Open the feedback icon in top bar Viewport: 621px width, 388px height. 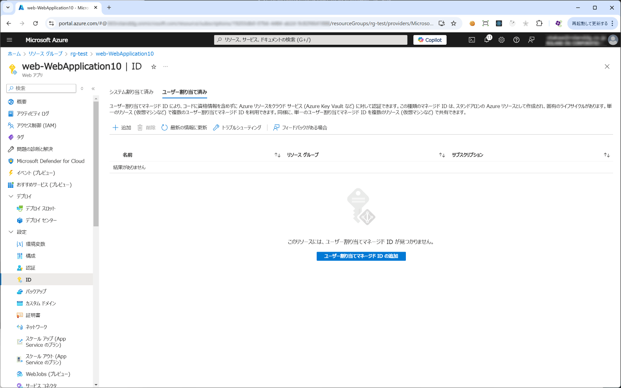(531, 40)
